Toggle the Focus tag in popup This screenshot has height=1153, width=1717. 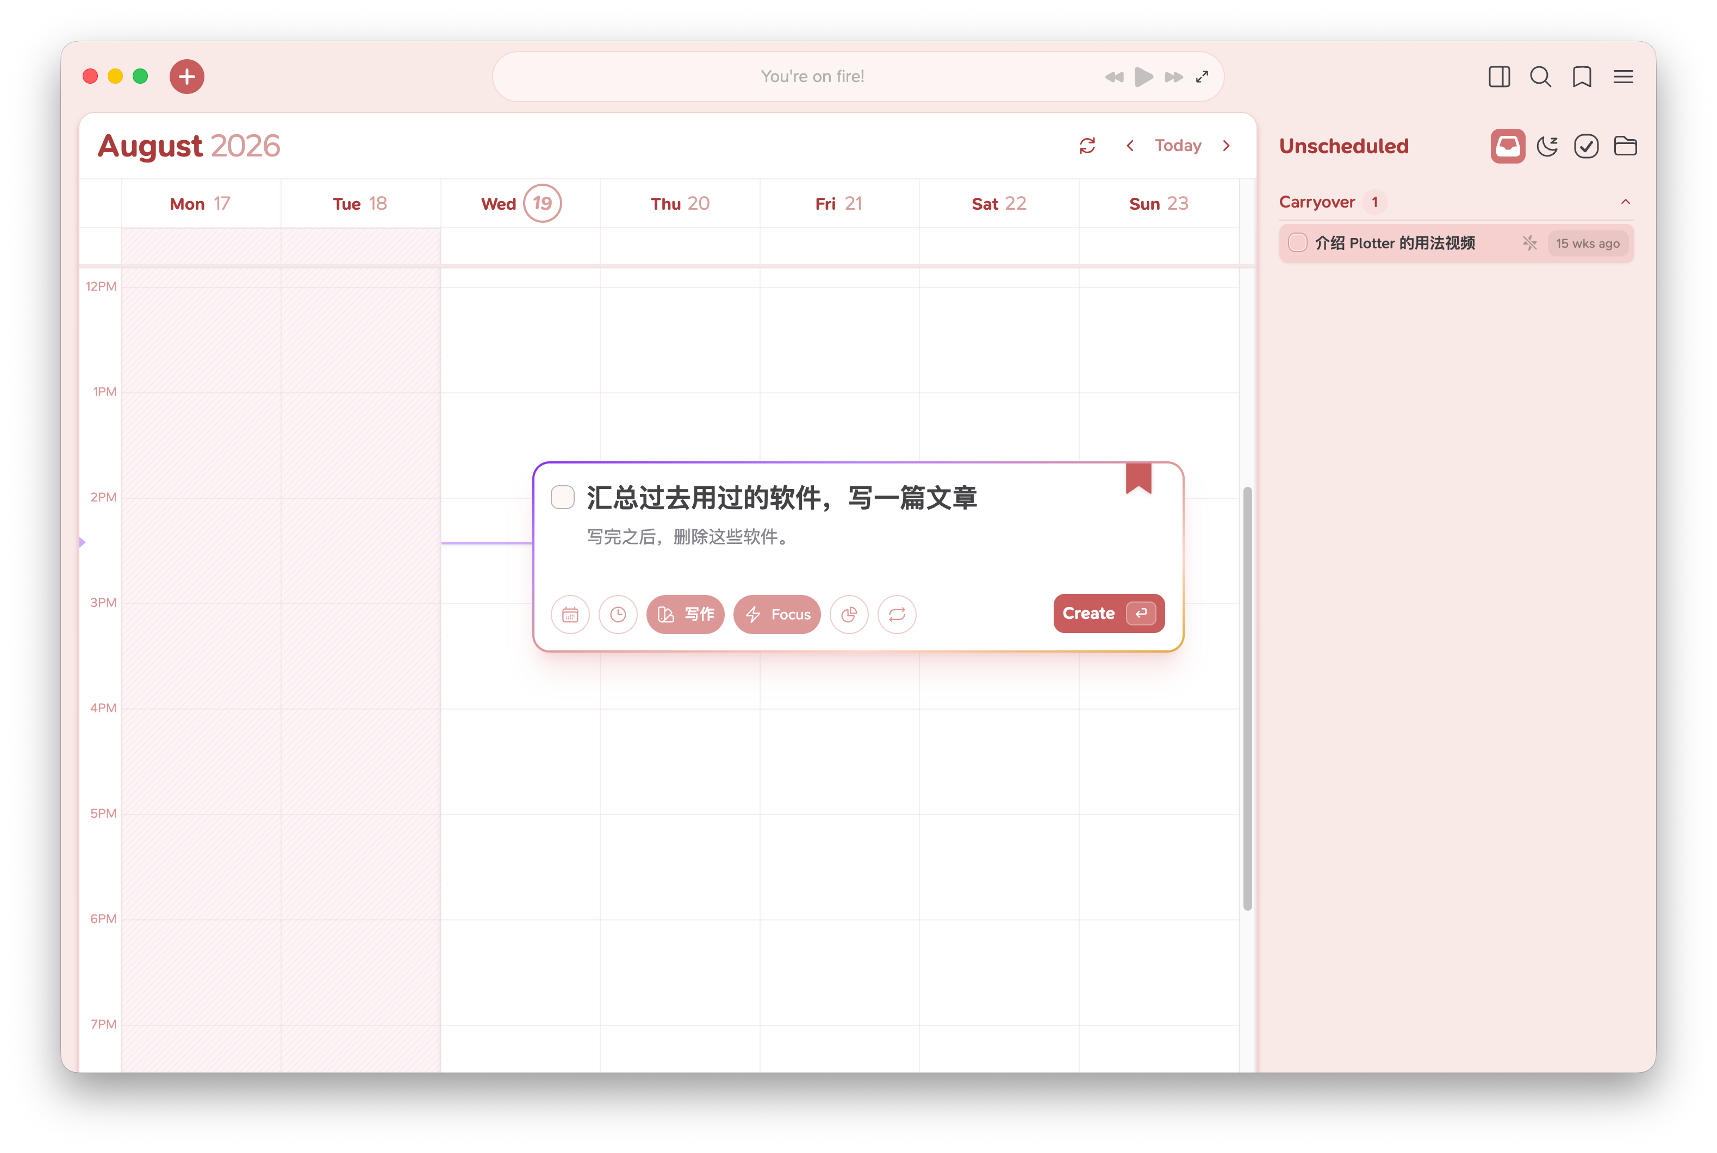pyautogui.click(x=777, y=614)
